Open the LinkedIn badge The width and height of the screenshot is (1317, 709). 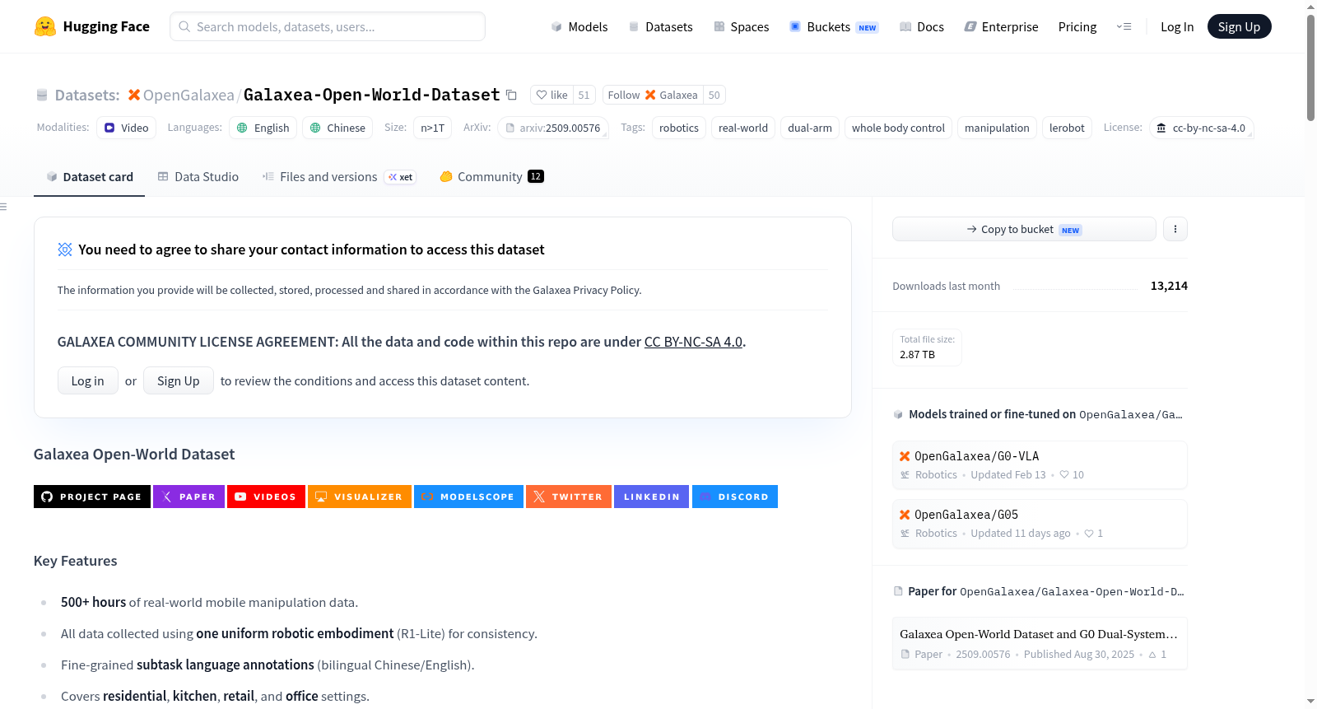click(651, 497)
